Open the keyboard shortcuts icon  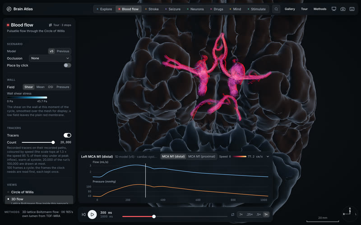coord(352,9)
